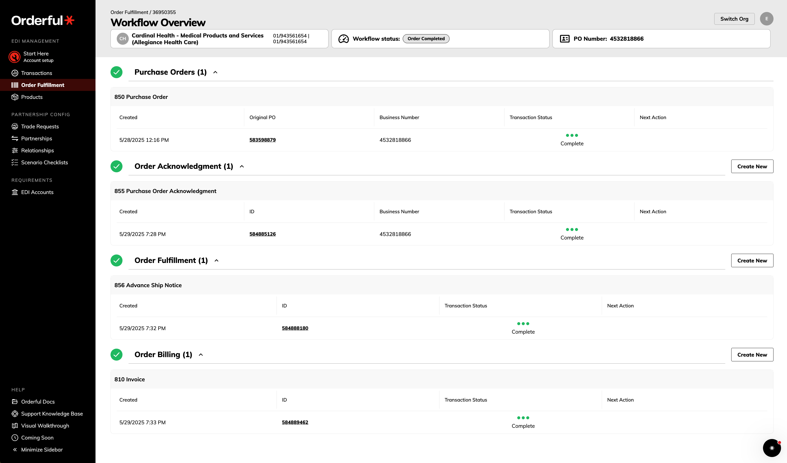Click the Visual Walkthrough map icon
This screenshot has width=787, height=463.
tap(15, 426)
